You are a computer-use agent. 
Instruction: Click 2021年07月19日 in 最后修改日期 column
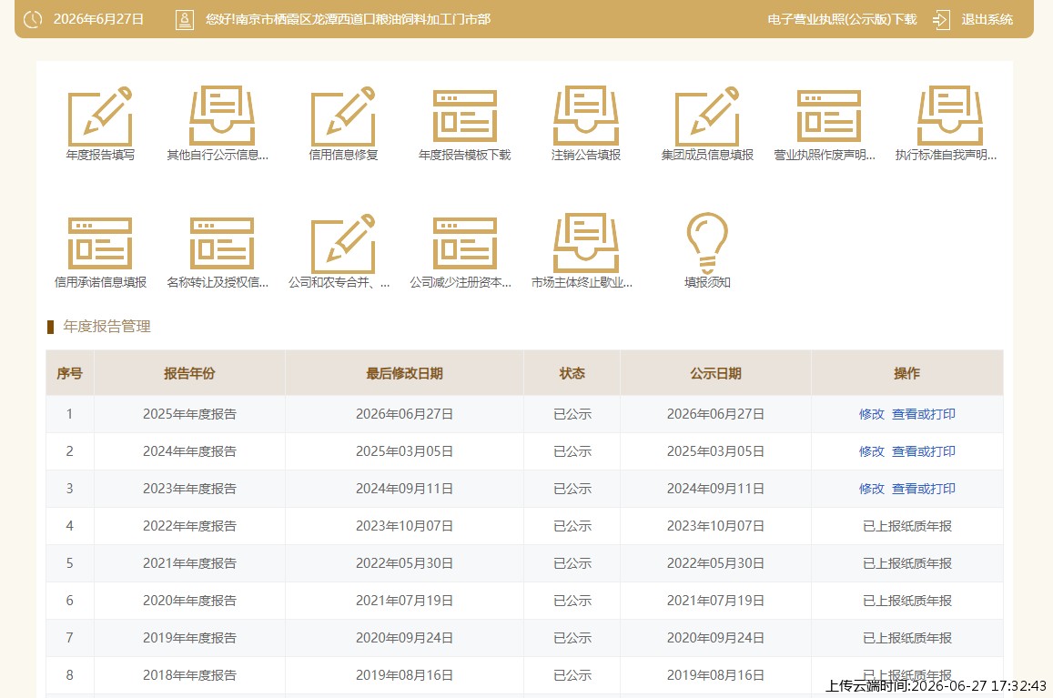coord(404,601)
